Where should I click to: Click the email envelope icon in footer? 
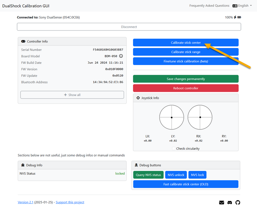click(221, 203)
